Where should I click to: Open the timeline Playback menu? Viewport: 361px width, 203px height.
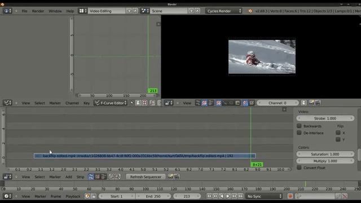pos(73,196)
